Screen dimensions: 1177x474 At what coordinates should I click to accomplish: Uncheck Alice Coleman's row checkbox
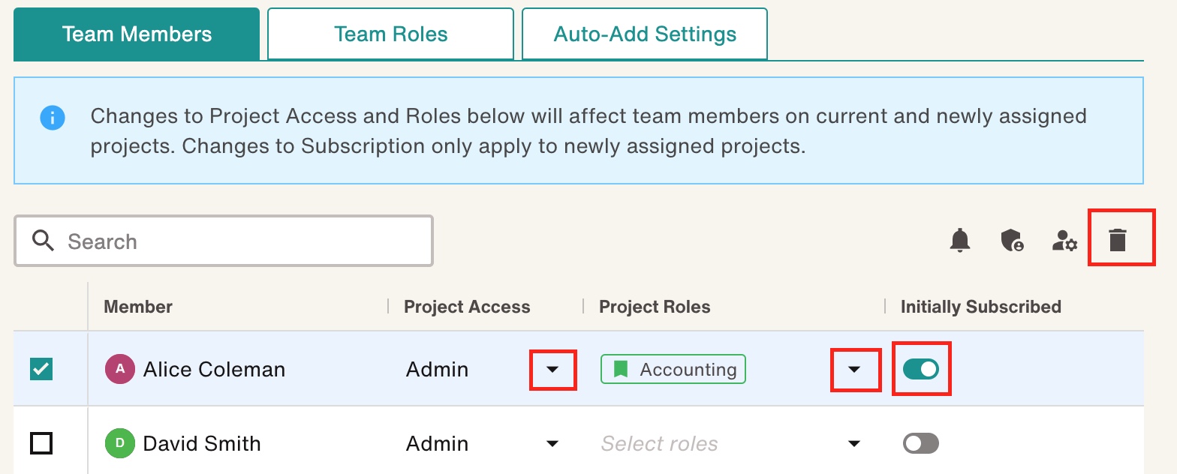coord(41,369)
